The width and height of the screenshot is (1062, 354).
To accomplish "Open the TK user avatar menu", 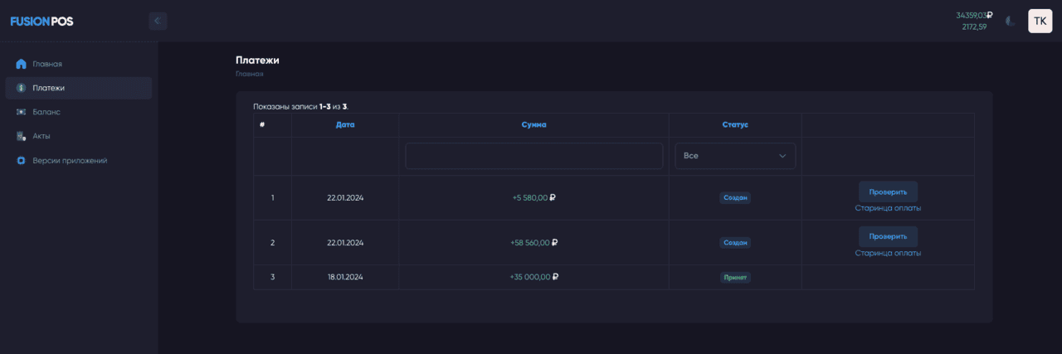I will (1040, 21).
